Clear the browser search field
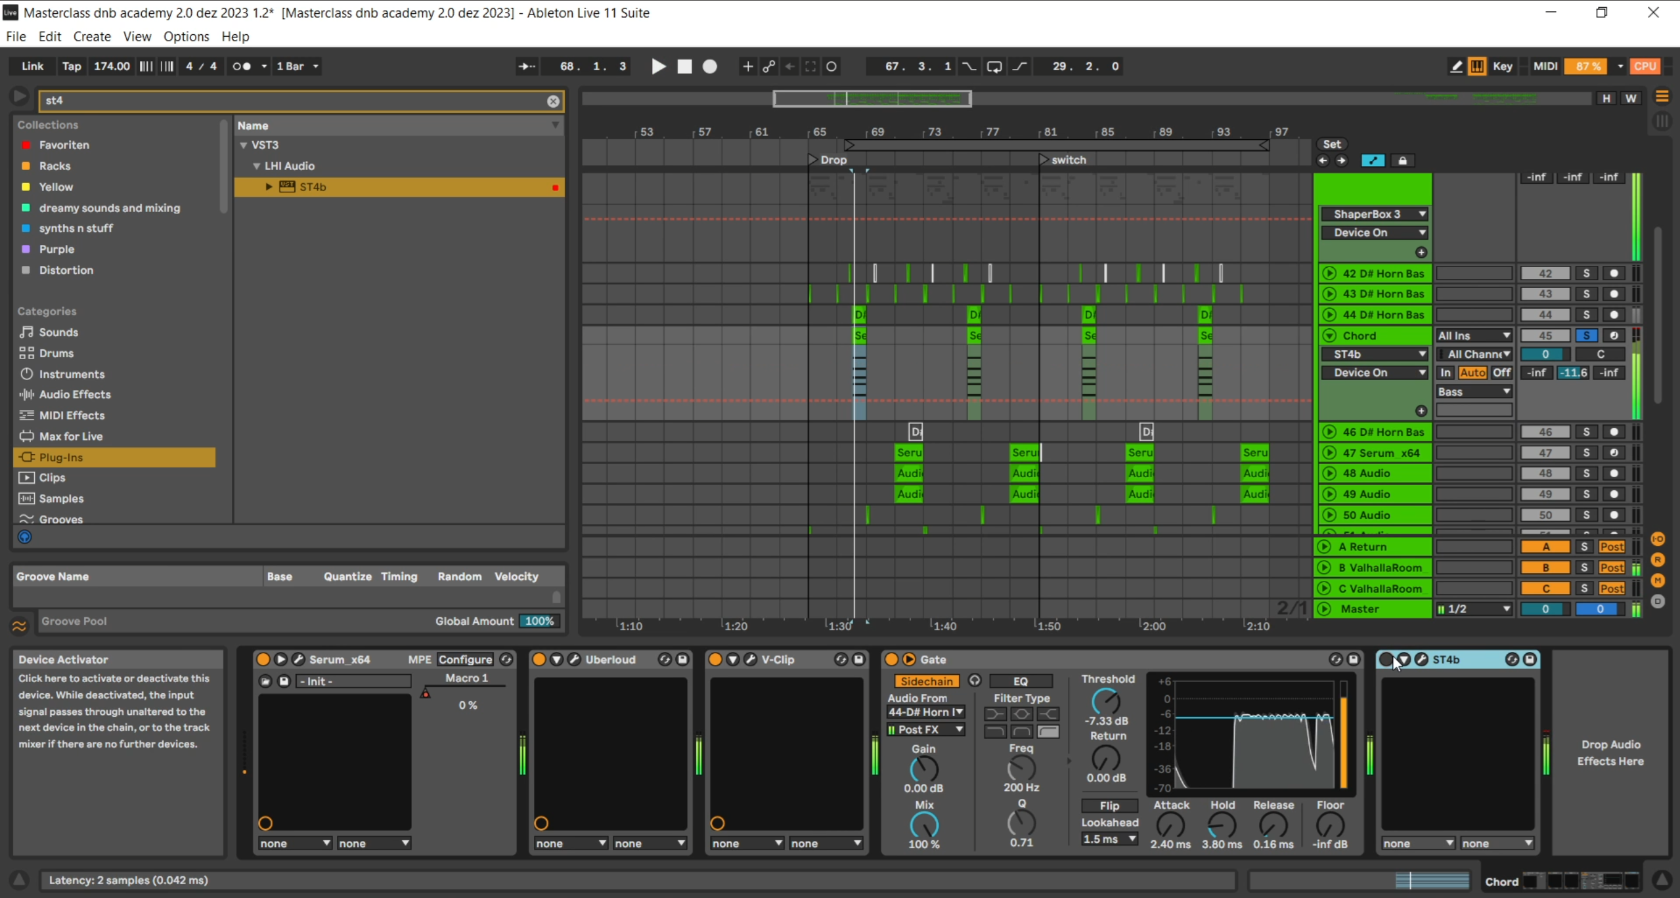 point(553,101)
